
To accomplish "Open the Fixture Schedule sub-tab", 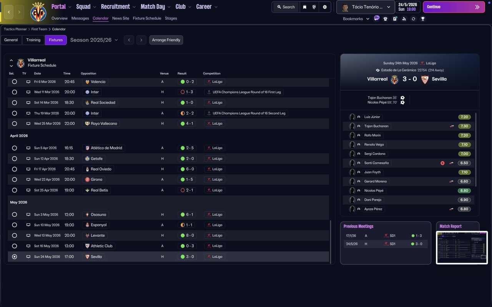I will [x=147, y=18].
